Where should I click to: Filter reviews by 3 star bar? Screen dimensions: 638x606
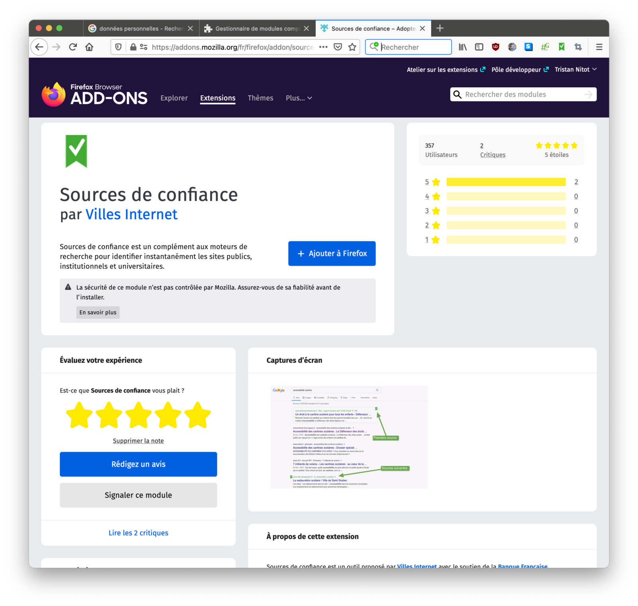tap(506, 211)
